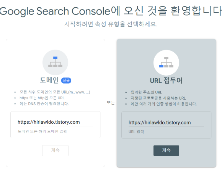Viewport: 222px width, 171px height.
Task: Select the 도메인 property type heading
Action: coord(49,80)
